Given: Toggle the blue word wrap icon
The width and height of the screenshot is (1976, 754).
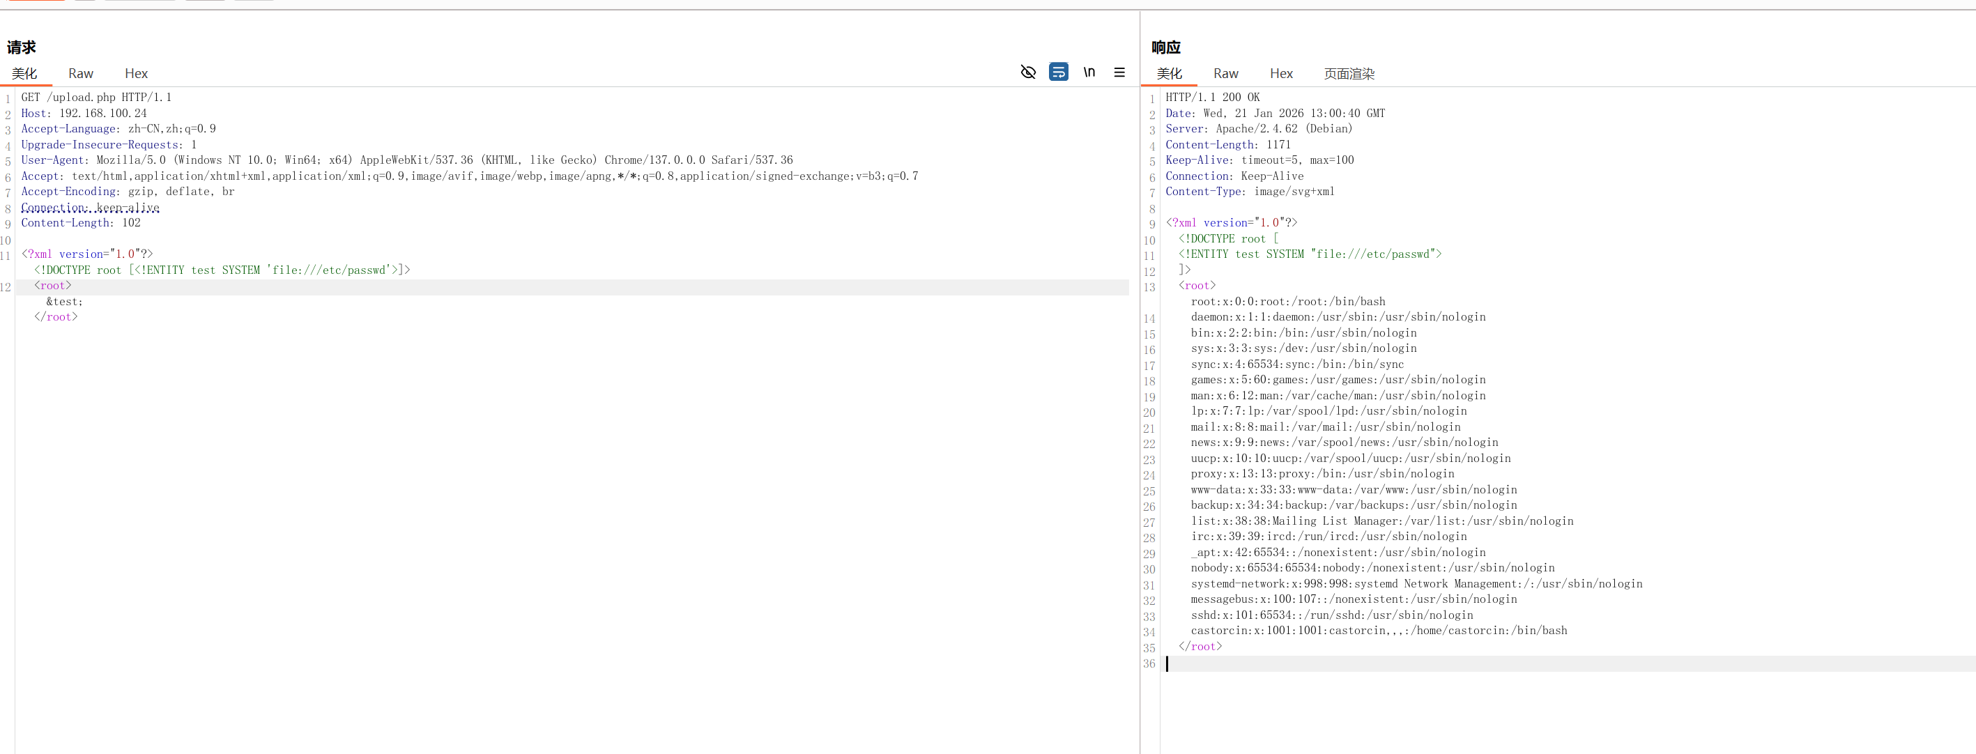Looking at the screenshot, I should point(1058,72).
